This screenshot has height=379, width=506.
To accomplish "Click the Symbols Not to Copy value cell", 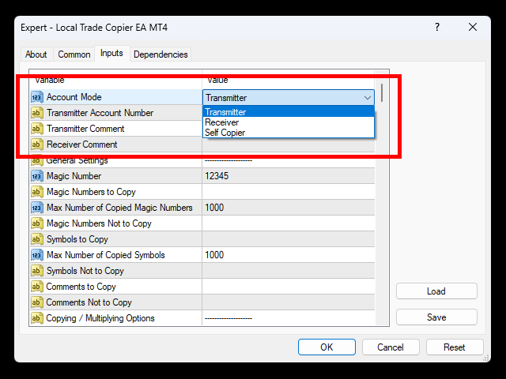I will 288,271.
